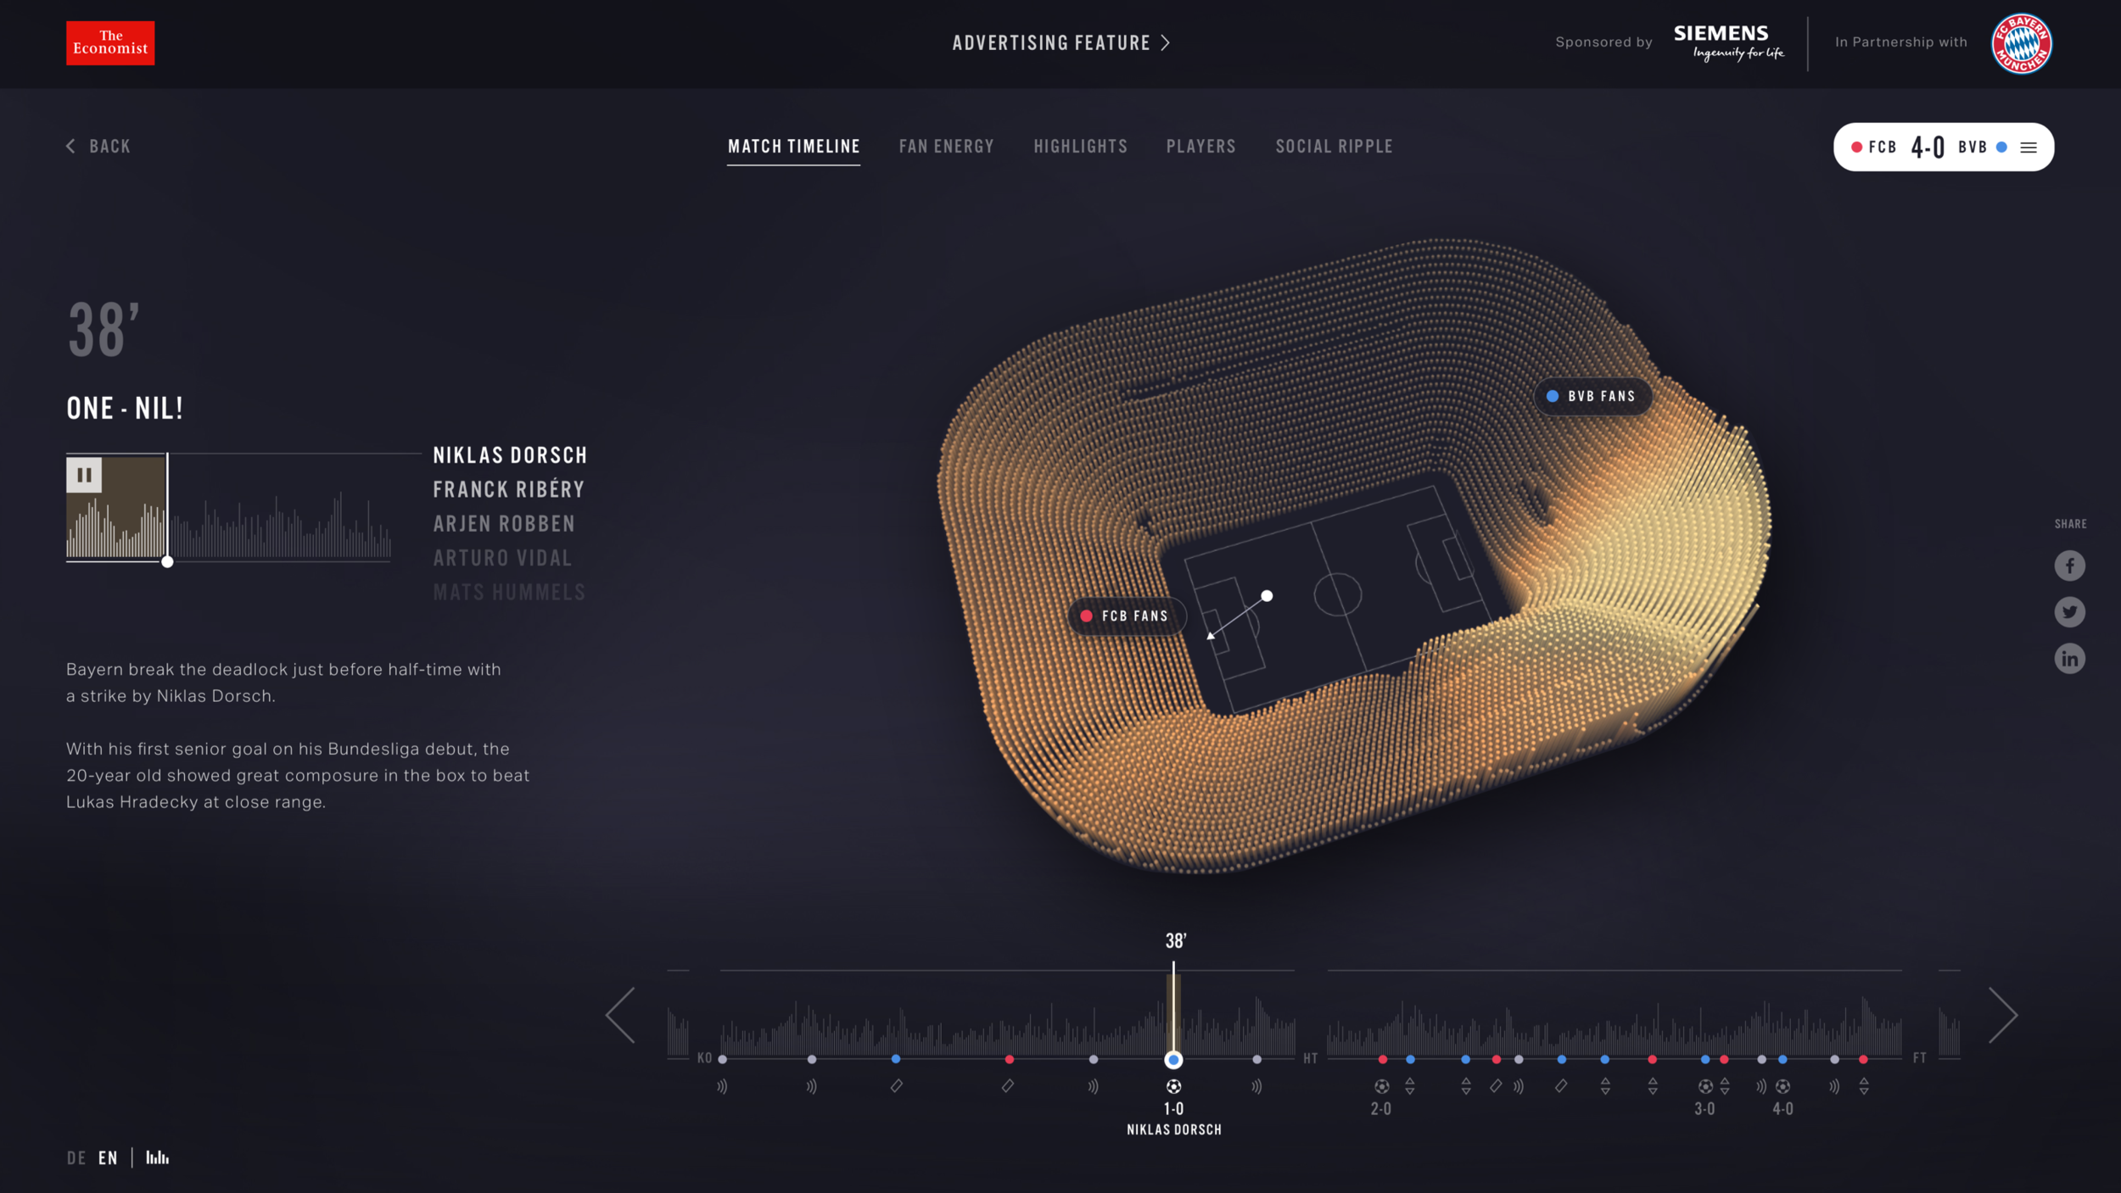Open the scoreboard hamburger menu
2121x1193 pixels.
[2029, 148]
